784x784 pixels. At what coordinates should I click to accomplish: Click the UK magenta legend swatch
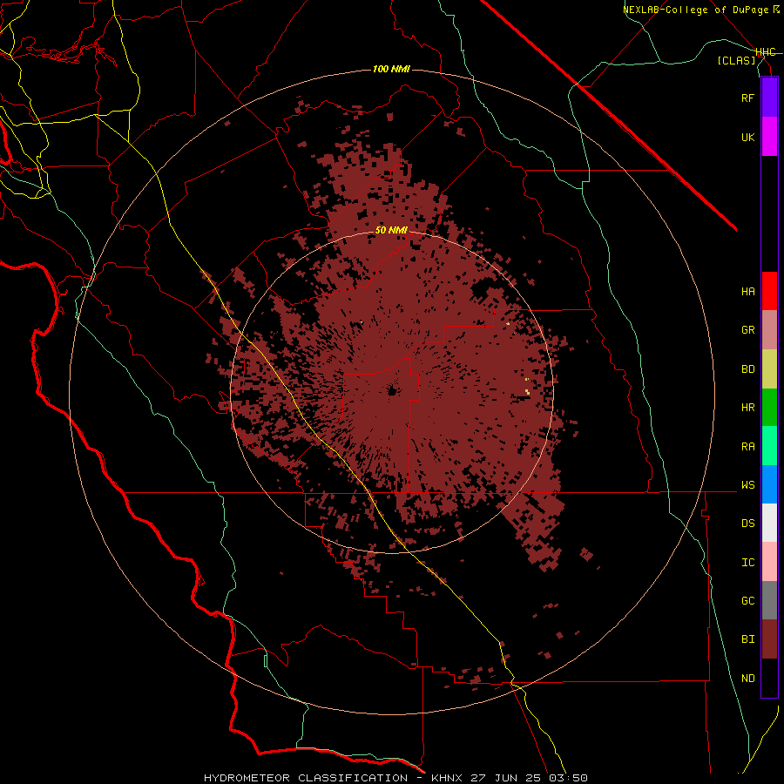coord(769,137)
